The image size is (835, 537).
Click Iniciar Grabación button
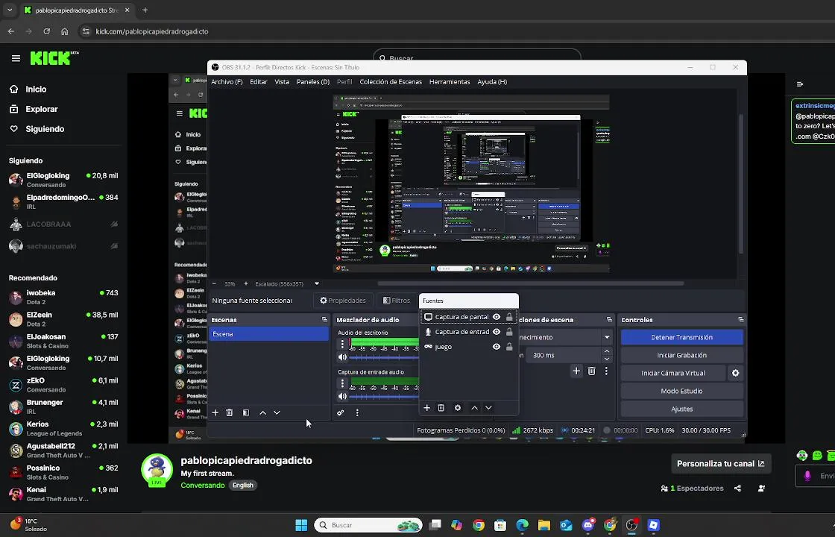pos(681,355)
